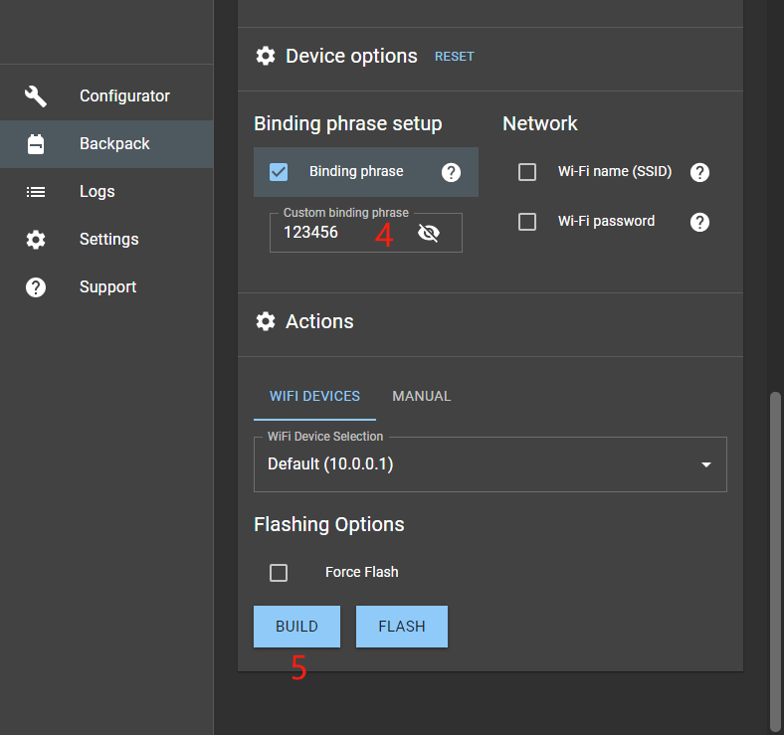Uncheck the Binding phrase checkbox
784x735 pixels.
pos(279,172)
